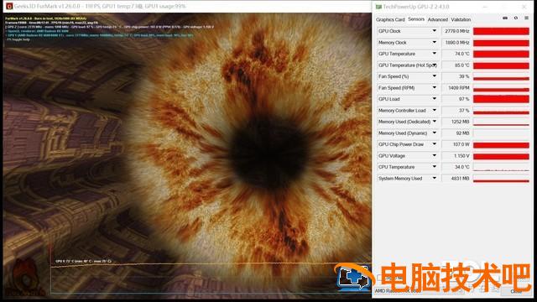The height and width of the screenshot is (302, 537).
Task: Click the GPU-Z Close button
Action: pyautogui.click(x=516, y=291)
